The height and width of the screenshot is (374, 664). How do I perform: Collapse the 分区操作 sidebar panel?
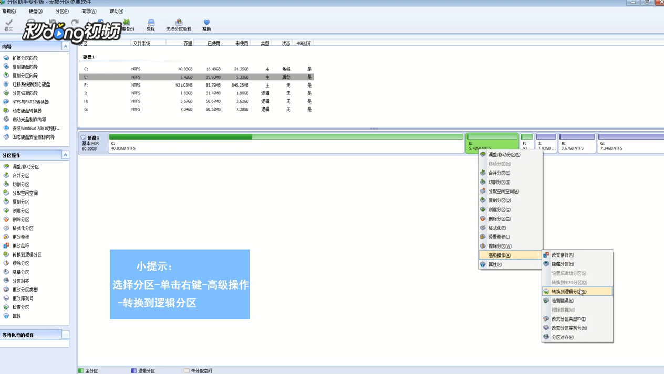point(65,155)
